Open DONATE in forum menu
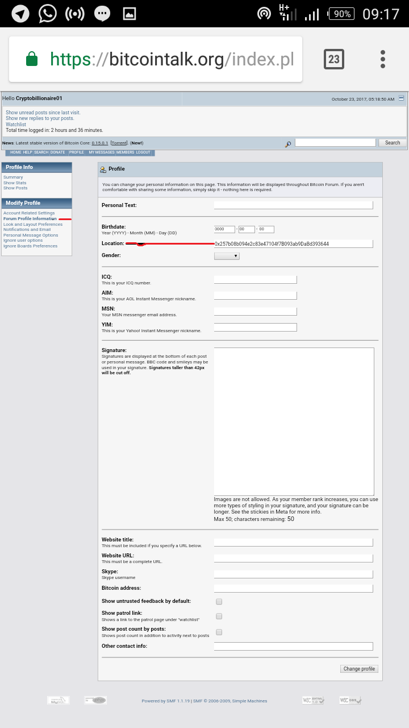This screenshot has width=409, height=728. click(57, 152)
